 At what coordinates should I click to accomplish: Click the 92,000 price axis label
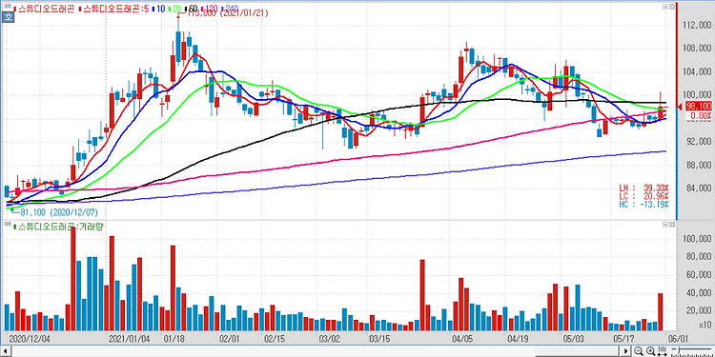(700, 142)
